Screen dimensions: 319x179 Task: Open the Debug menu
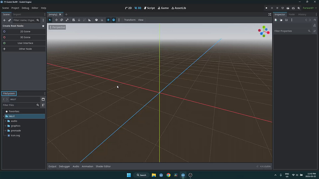coord(25,8)
